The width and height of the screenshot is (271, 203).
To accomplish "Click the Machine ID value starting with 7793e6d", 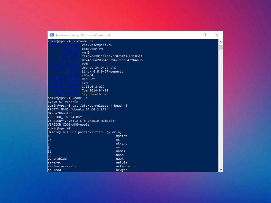I will [x=112, y=57].
